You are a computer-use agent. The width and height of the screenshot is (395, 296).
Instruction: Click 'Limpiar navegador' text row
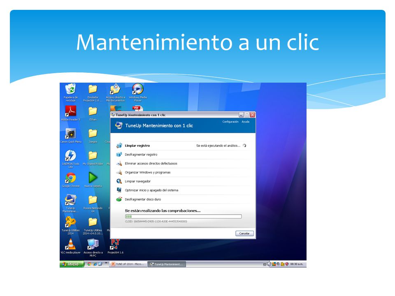point(137,181)
